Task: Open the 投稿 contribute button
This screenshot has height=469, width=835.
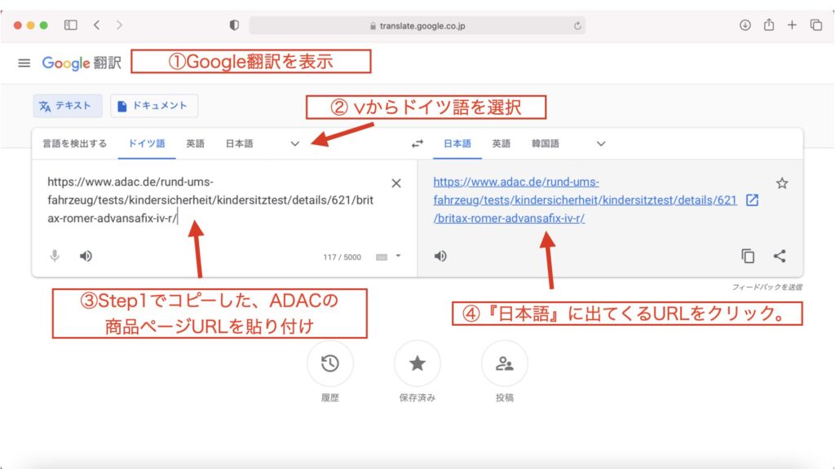Action: tap(504, 364)
